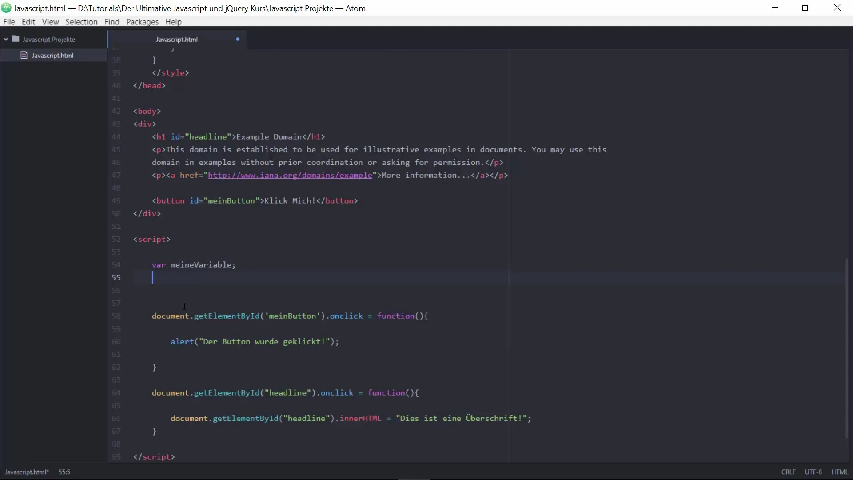Open the Find menu

tap(112, 22)
